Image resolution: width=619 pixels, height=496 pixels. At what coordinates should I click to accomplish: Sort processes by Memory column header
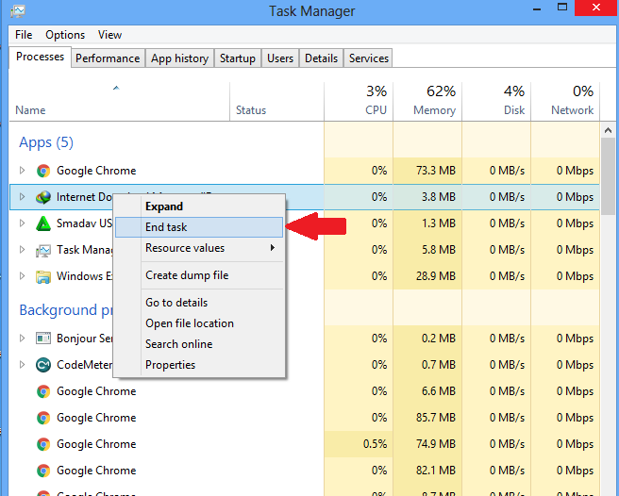427,101
